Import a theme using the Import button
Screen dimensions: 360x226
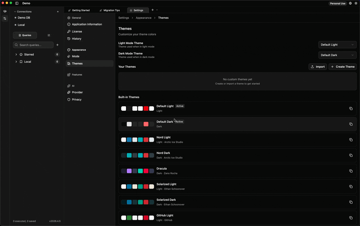[x=318, y=67]
